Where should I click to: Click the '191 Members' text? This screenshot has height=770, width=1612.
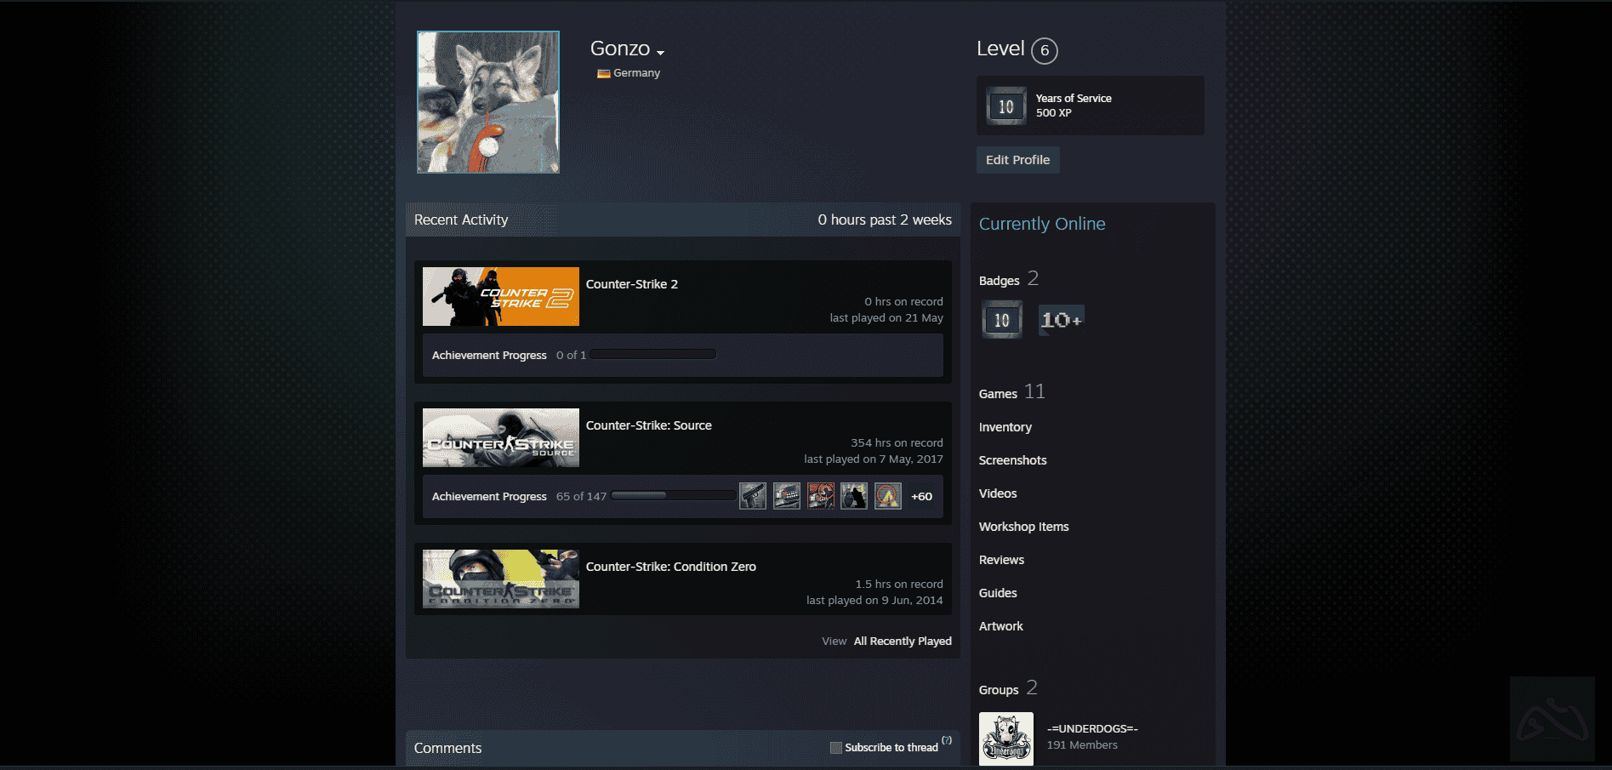1082,745
